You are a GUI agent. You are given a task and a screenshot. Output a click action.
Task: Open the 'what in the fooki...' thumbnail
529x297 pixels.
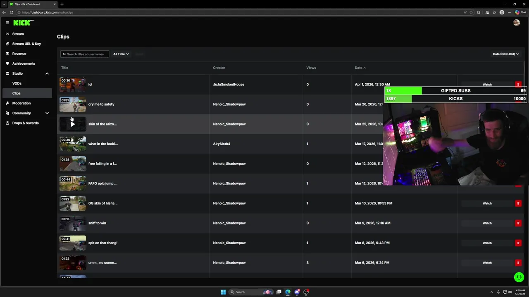point(73,144)
